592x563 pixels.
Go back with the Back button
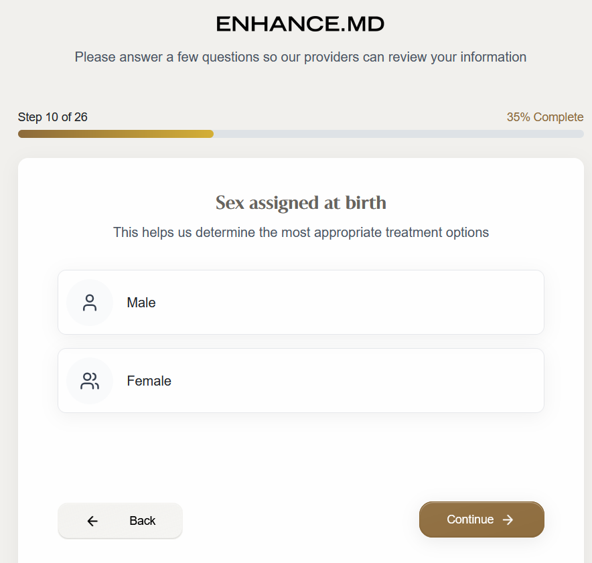click(120, 521)
